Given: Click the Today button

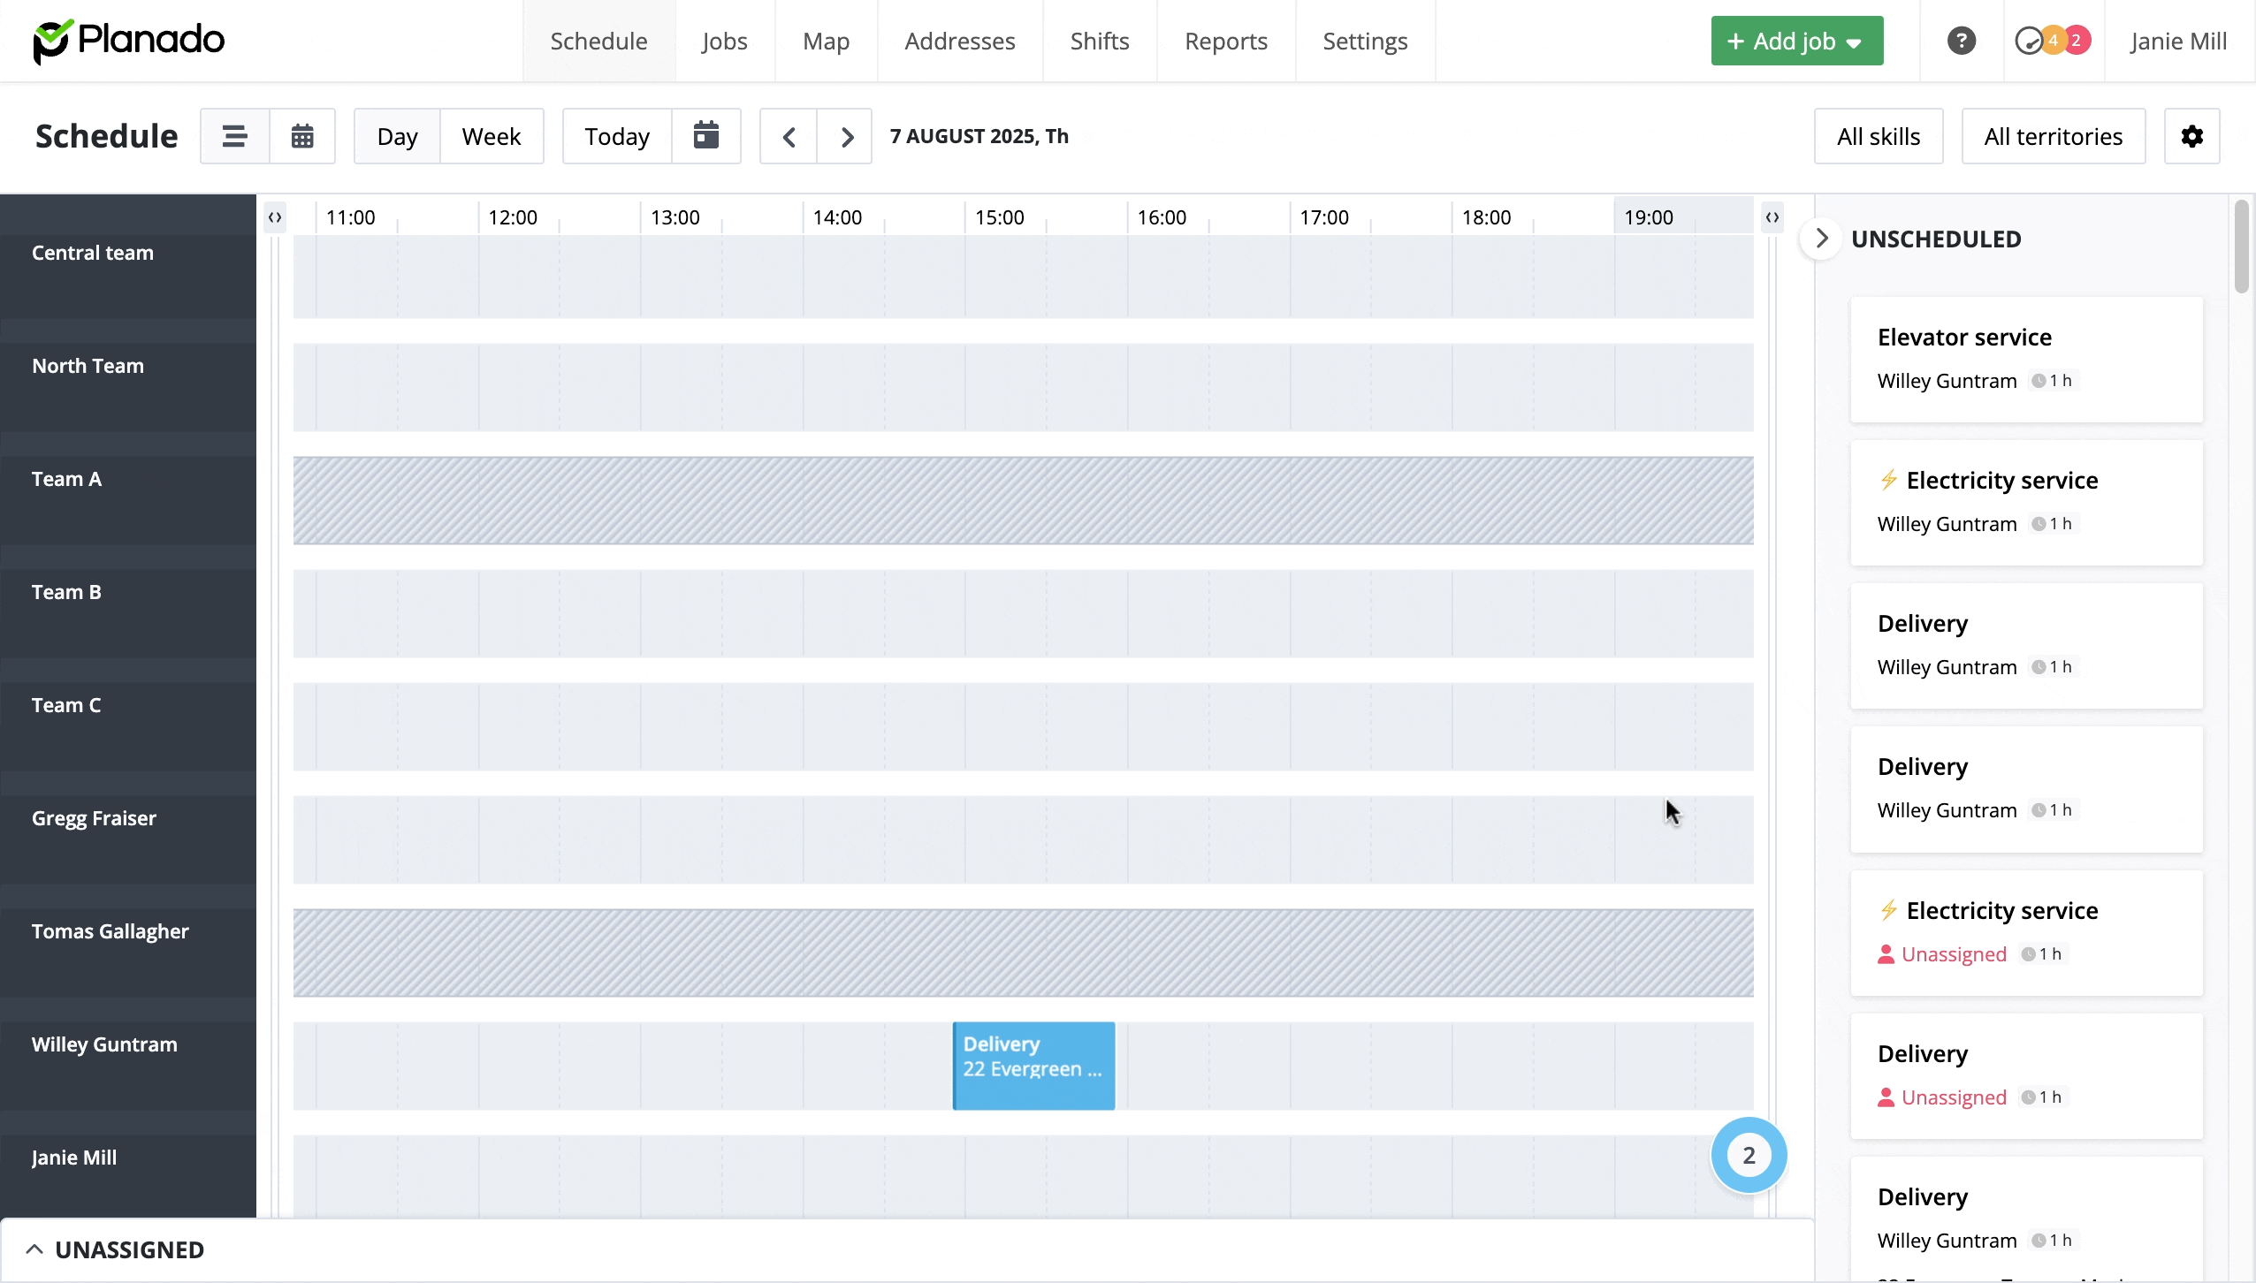Looking at the screenshot, I should (x=617, y=136).
